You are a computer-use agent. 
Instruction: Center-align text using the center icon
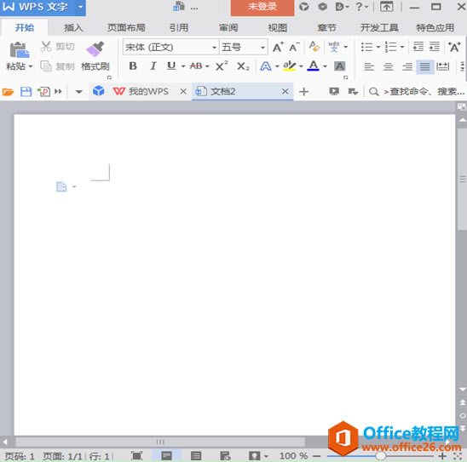(388, 66)
